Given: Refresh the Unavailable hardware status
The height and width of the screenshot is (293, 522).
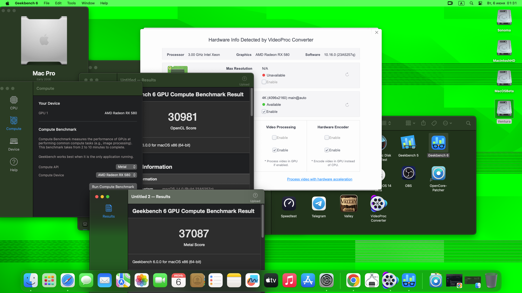Looking at the screenshot, I should (347, 75).
